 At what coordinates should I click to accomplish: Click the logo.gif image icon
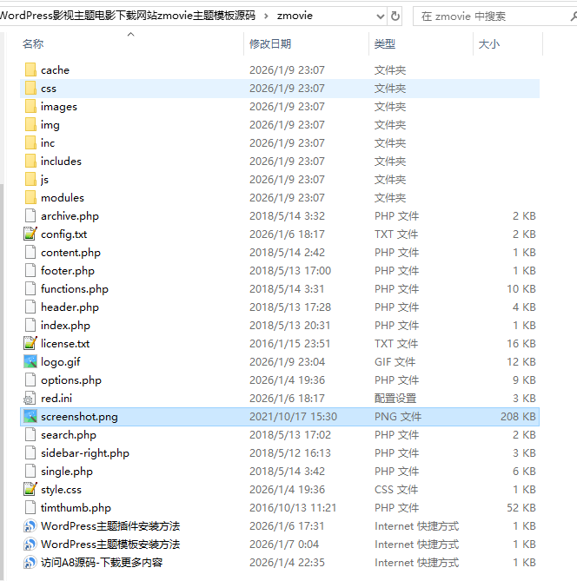click(x=30, y=361)
